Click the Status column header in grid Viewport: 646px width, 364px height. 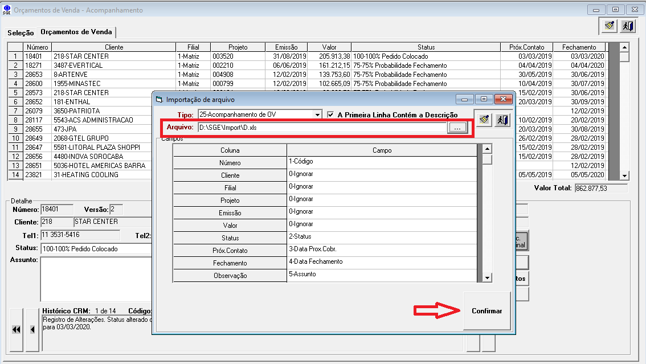pyautogui.click(x=426, y=47)
